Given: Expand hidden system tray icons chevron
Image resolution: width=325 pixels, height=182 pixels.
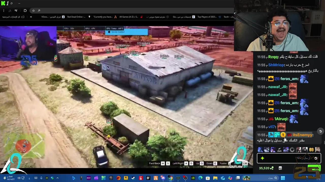Looking at the screenshot, I should [57, 178].
